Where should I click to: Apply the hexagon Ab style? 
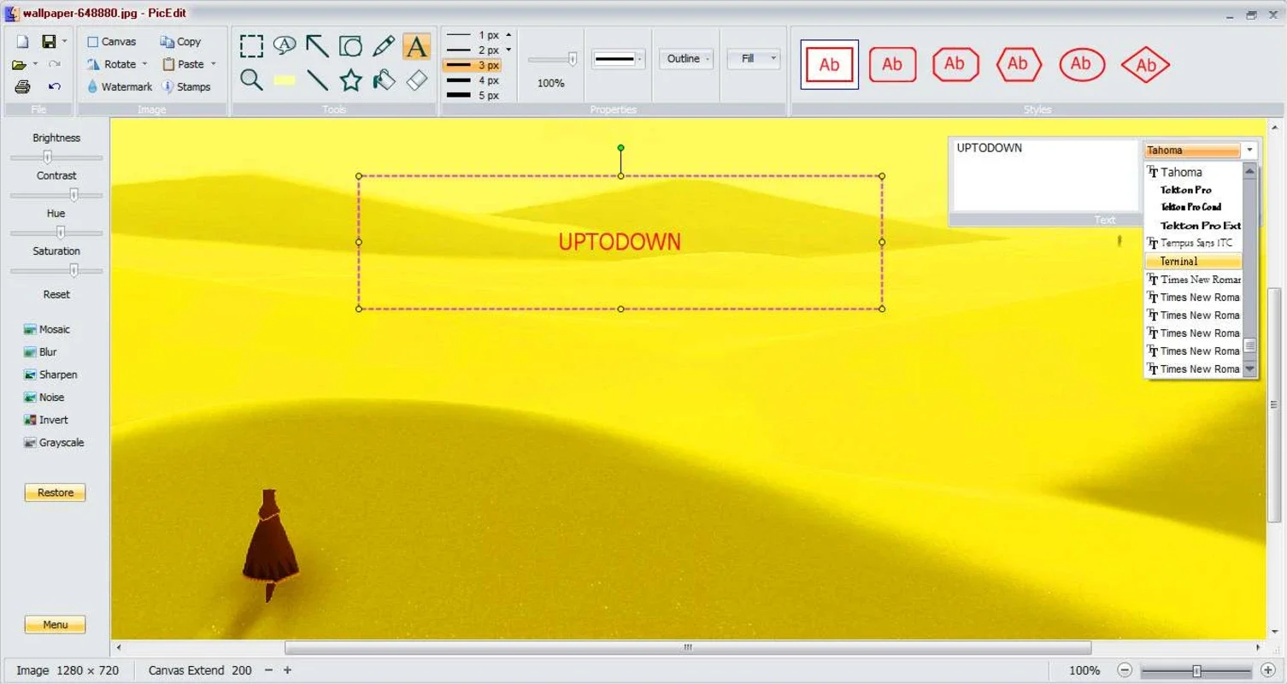1018,63
